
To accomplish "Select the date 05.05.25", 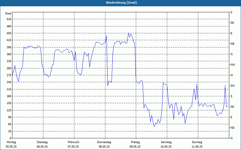I will pos(11,147).
